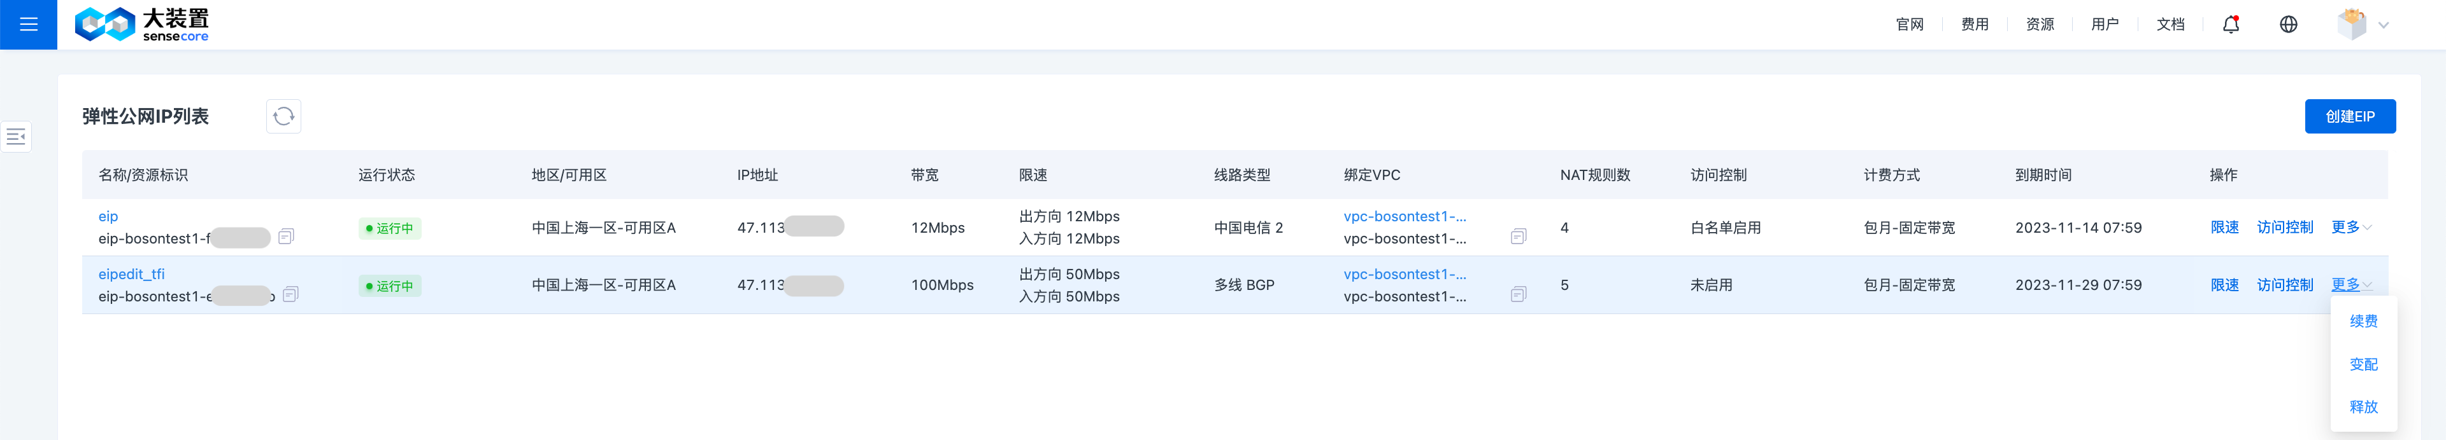This screenshot has height=440, width=2446.
Task: Copy the second row's bound VPC ID
Action: tap(1519, 295)
